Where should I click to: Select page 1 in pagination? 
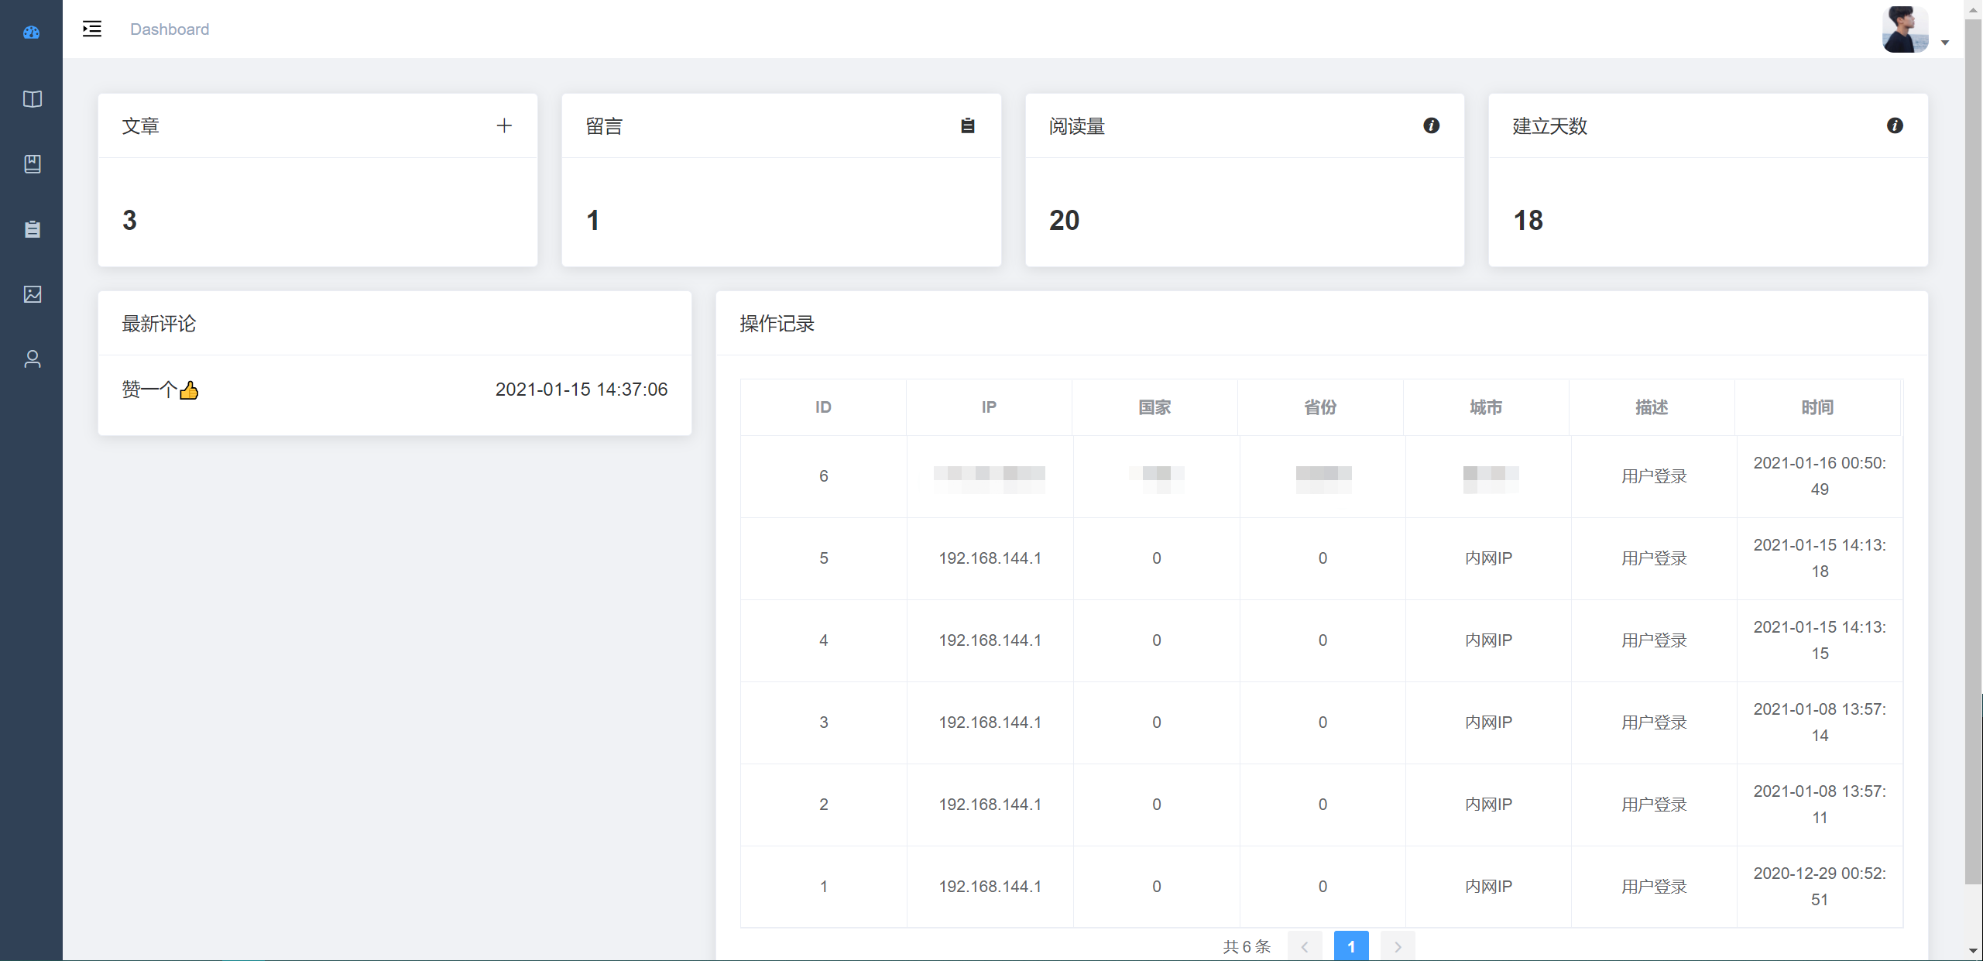(x=1351, y=946)
